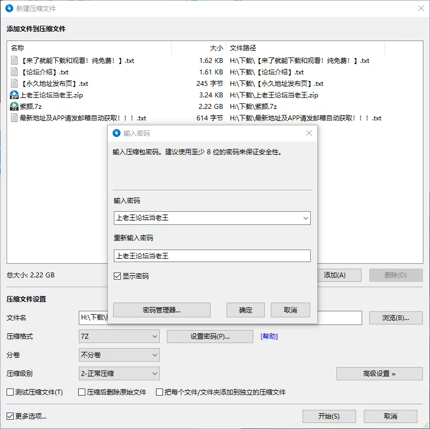Select 最新地址及APP请发邮箱自动获取!!!.txt name
This screenshot has height=429, width=430.
pos(83,118)
